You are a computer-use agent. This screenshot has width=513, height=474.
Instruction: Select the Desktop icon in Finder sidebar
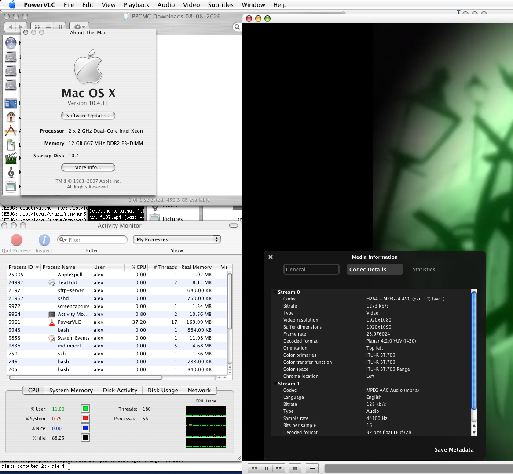(x=11, y=103)
